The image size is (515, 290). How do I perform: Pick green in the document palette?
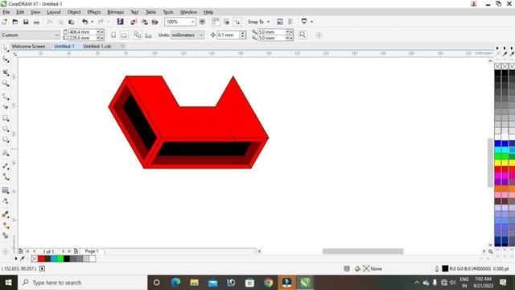60,259
